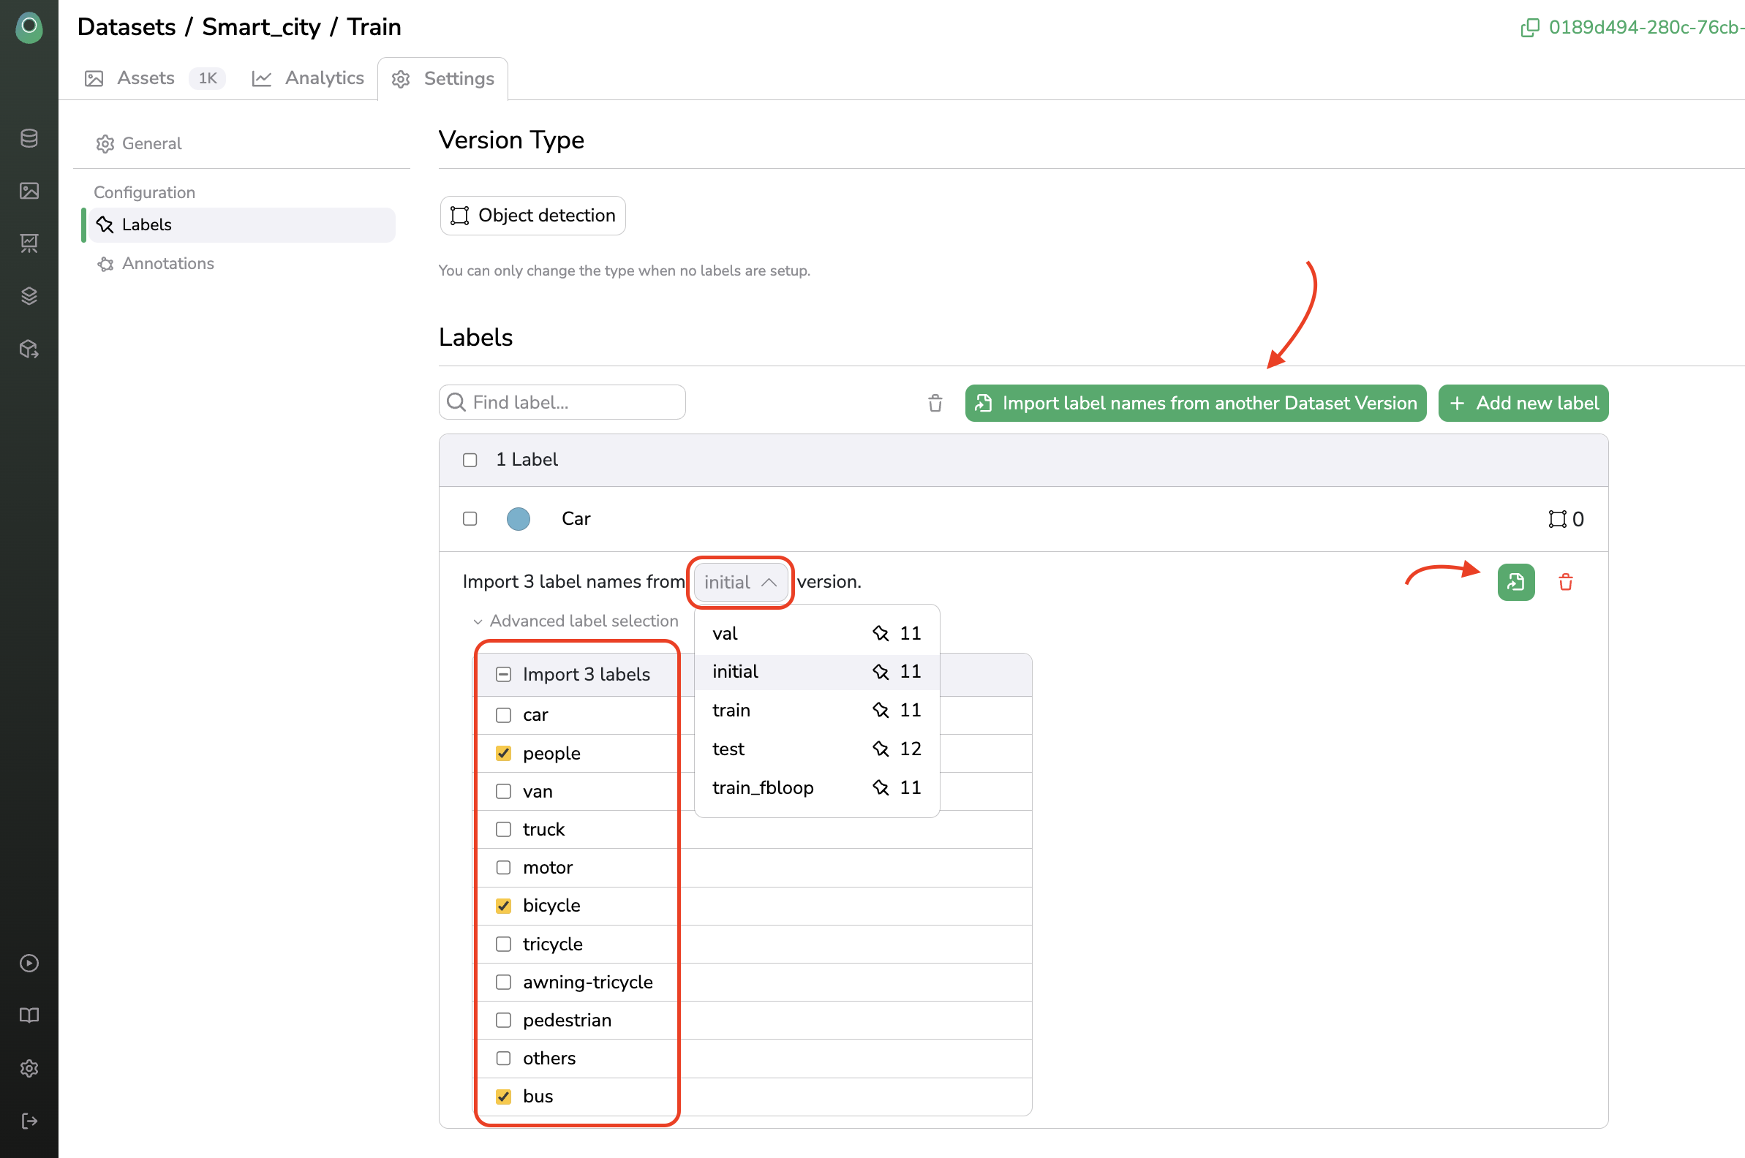Go to Smart_city breadcrumb

[x=262, y=27]
